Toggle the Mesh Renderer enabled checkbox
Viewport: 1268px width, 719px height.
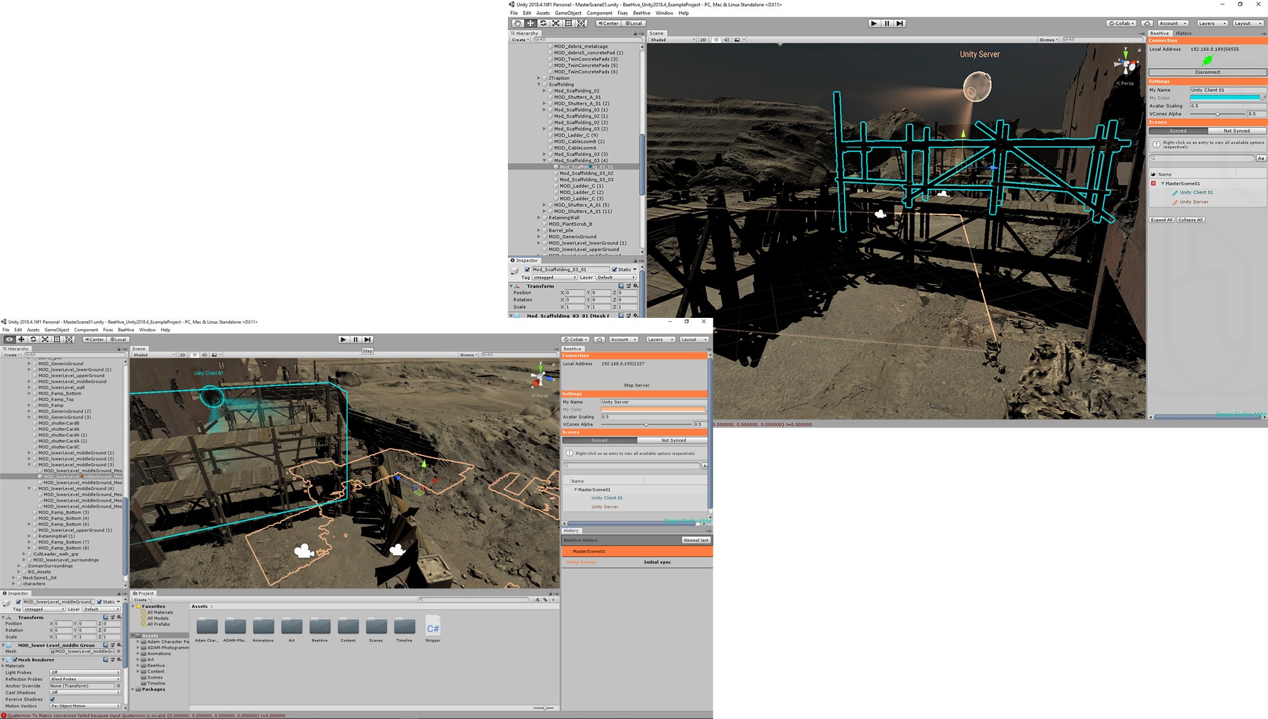[x=15, y=660]
